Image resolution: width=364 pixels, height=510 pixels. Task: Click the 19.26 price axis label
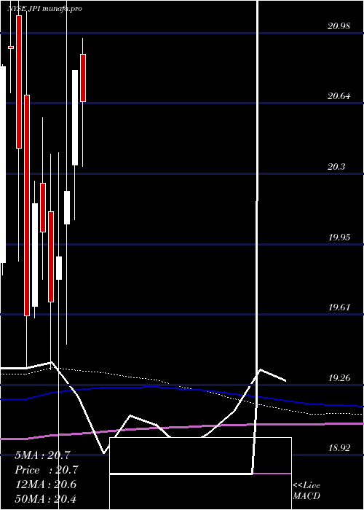point(339,378)
